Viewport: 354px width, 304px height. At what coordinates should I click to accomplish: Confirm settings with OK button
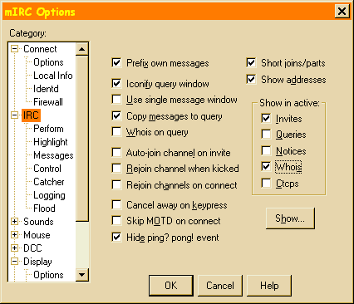tap(171, 286)
